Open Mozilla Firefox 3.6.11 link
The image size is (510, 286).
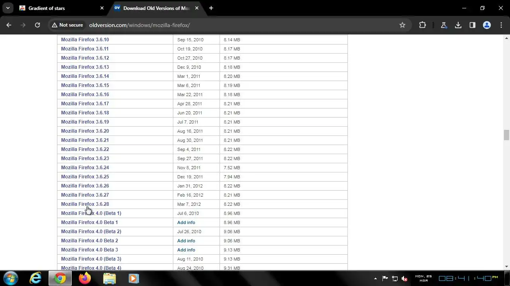[x=85, y=49]
